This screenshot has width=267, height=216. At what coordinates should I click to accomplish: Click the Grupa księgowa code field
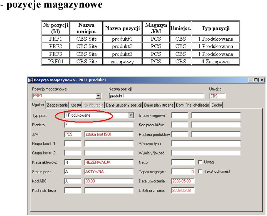coord(180,115)
